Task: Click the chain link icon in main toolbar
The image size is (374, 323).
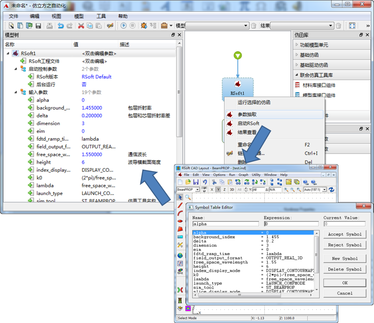Action: [110, 26]
